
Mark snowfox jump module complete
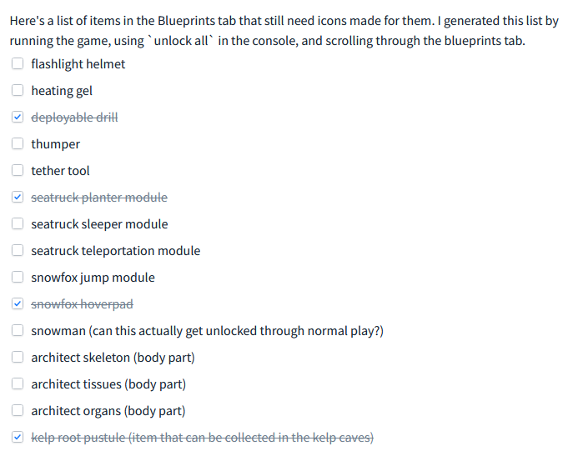[x=18, y=277]
